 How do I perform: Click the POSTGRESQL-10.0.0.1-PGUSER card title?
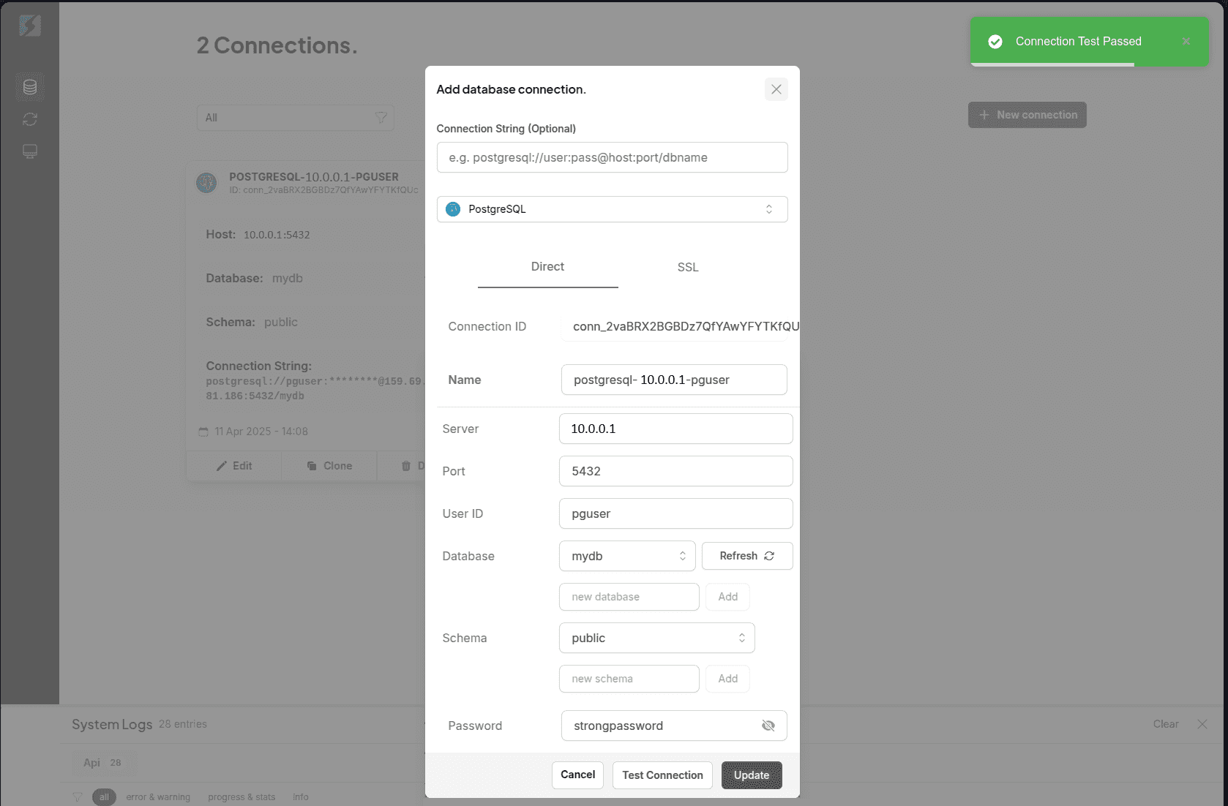(x=314, y=177)
